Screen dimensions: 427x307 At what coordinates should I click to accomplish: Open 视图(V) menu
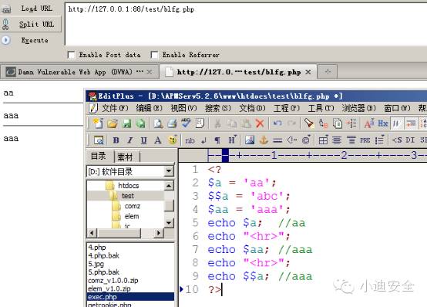pyautogui.click(x=183, y=108)
